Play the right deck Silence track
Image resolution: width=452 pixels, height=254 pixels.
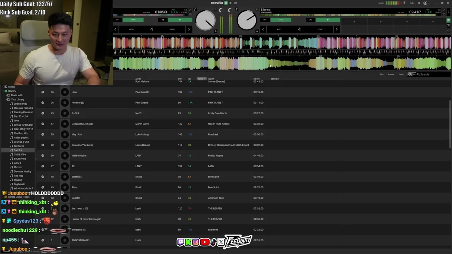click(328, 20)
